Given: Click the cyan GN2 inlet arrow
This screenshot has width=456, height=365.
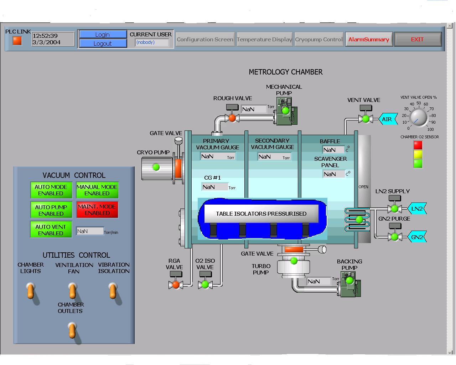Looking at the screenshot, I should click(x=417, y=237).
